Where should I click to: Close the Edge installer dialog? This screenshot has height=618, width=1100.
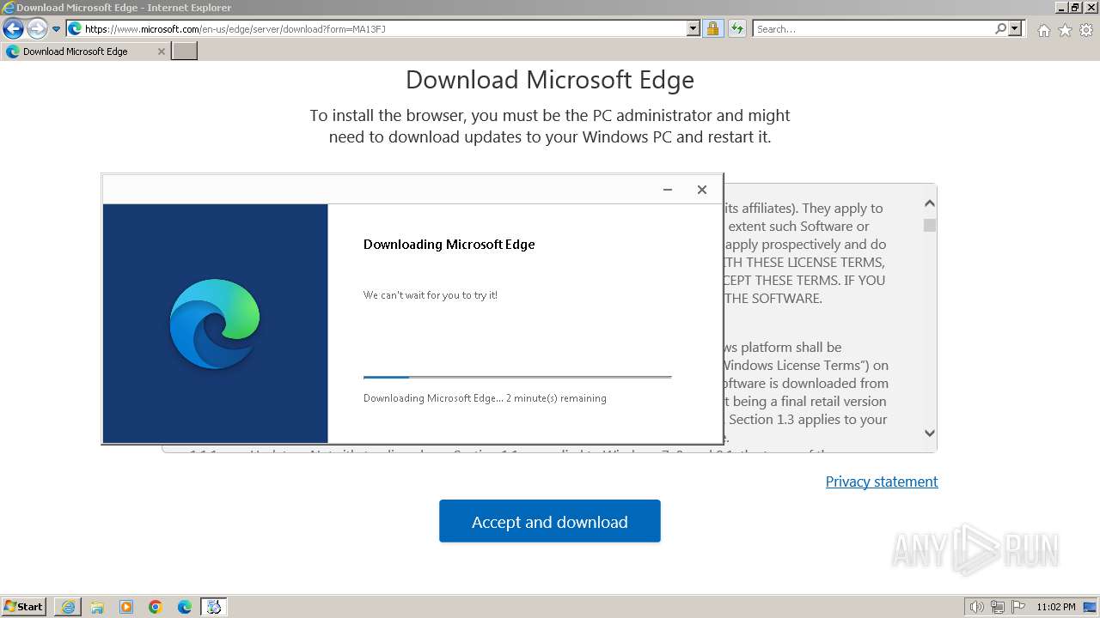(702, 190)
